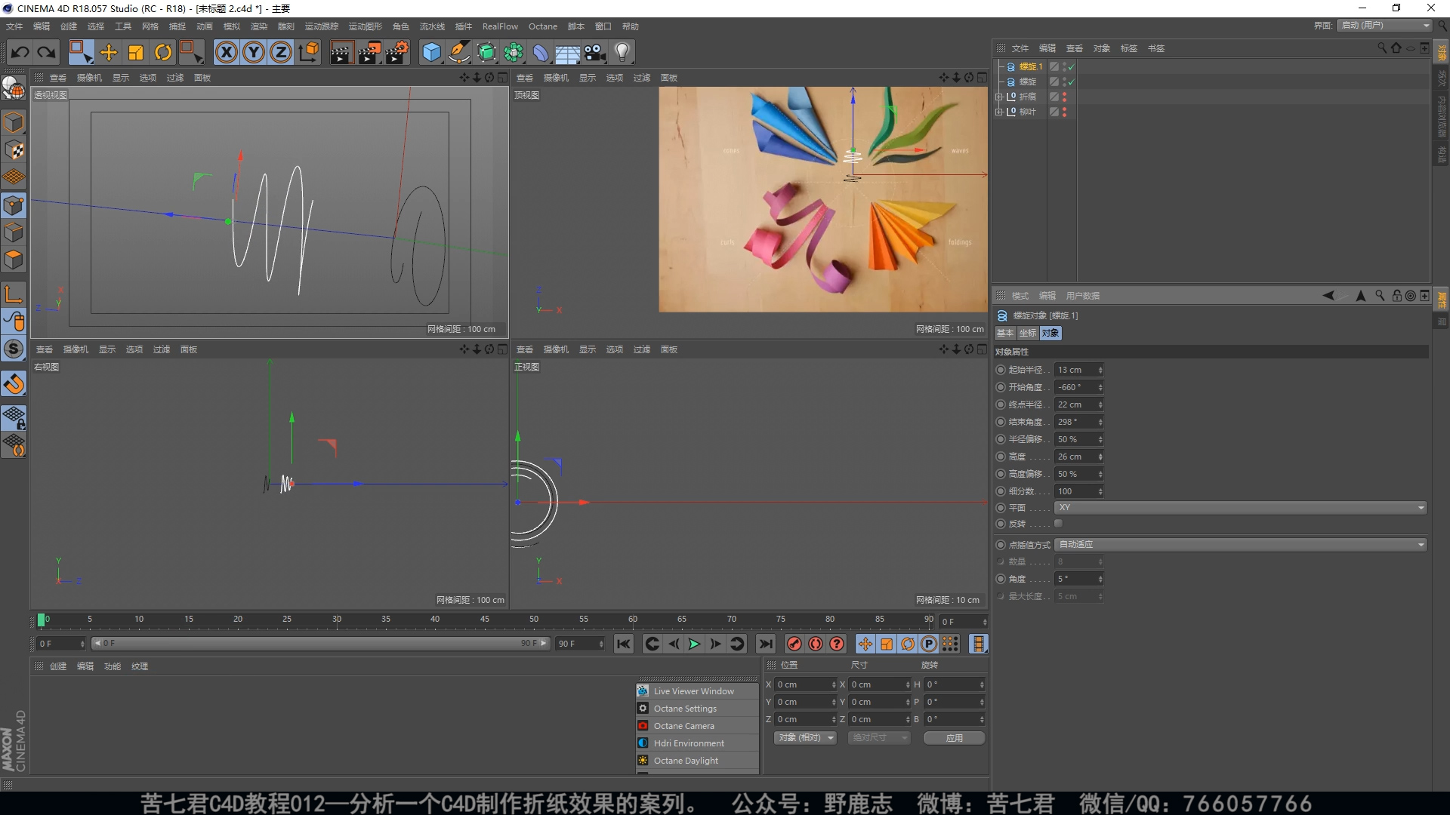
Task: Open the 对象(相对) coordinate dropdown
Action: click(805, 737)
